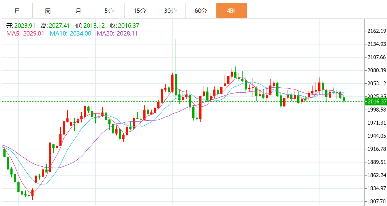The height and width of the screenshot is (206, 387).
Task: Click the 2080.39 price axis label
Action: click(377, 71)
